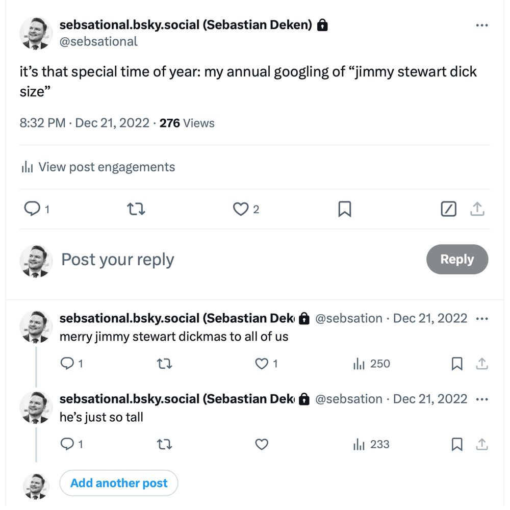The height and width of the screenshot is (510, 510).
Task: Click the Reply button
Action: (x=457, y=259)
